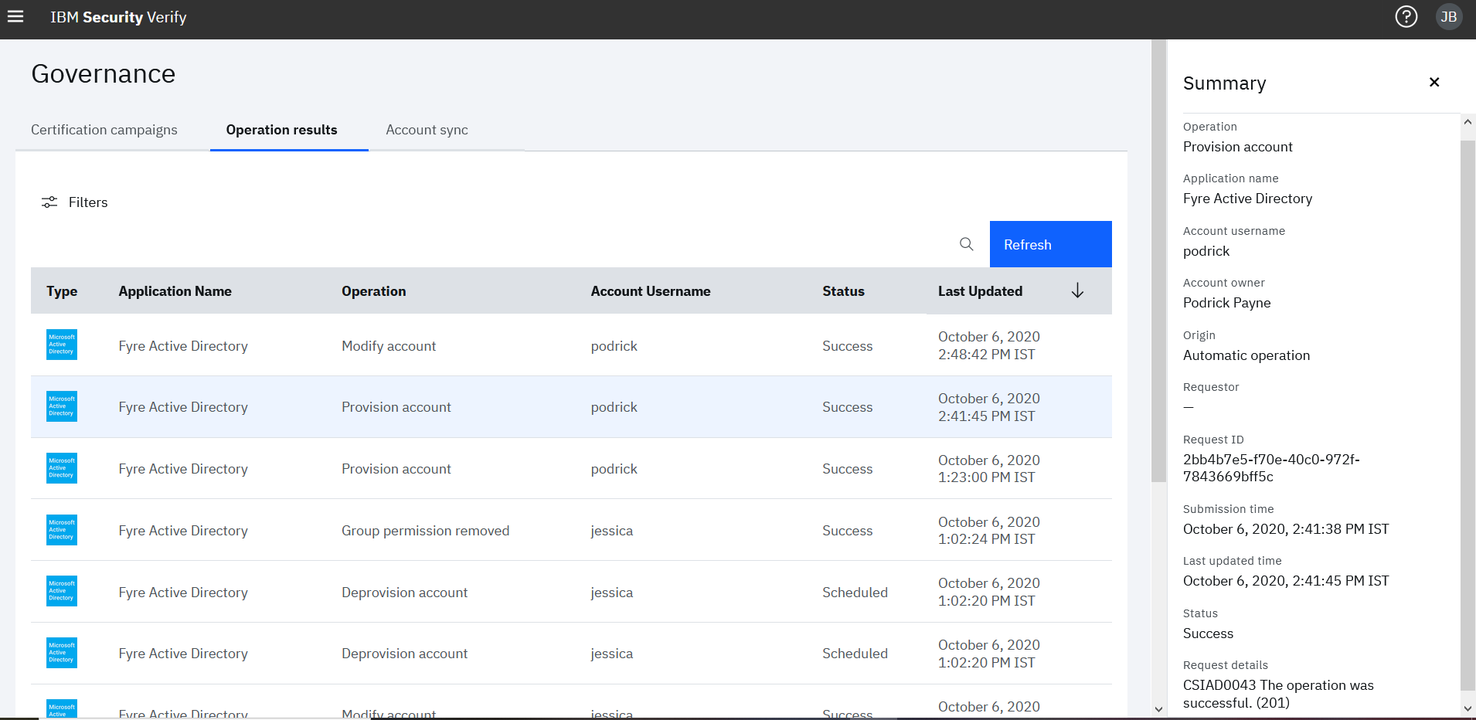Click the main page vertical scrollbar
This screenshot has width=1476, height=720.
pyautogui.click(x=1158, y=261)
